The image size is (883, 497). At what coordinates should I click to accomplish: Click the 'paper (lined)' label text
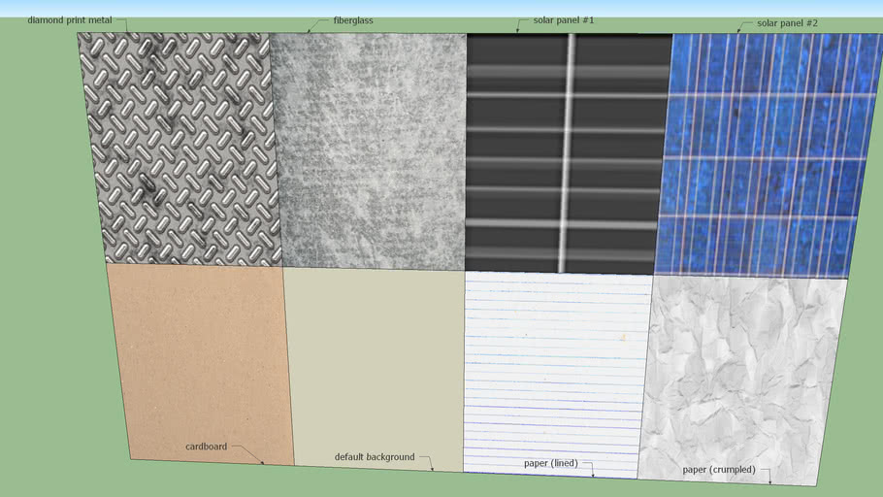point(551,463)
